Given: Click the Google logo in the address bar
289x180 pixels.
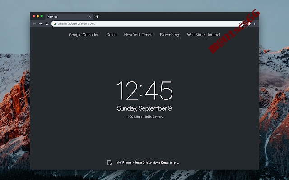Looking at the screenshot, I should (x=55, y=23).
